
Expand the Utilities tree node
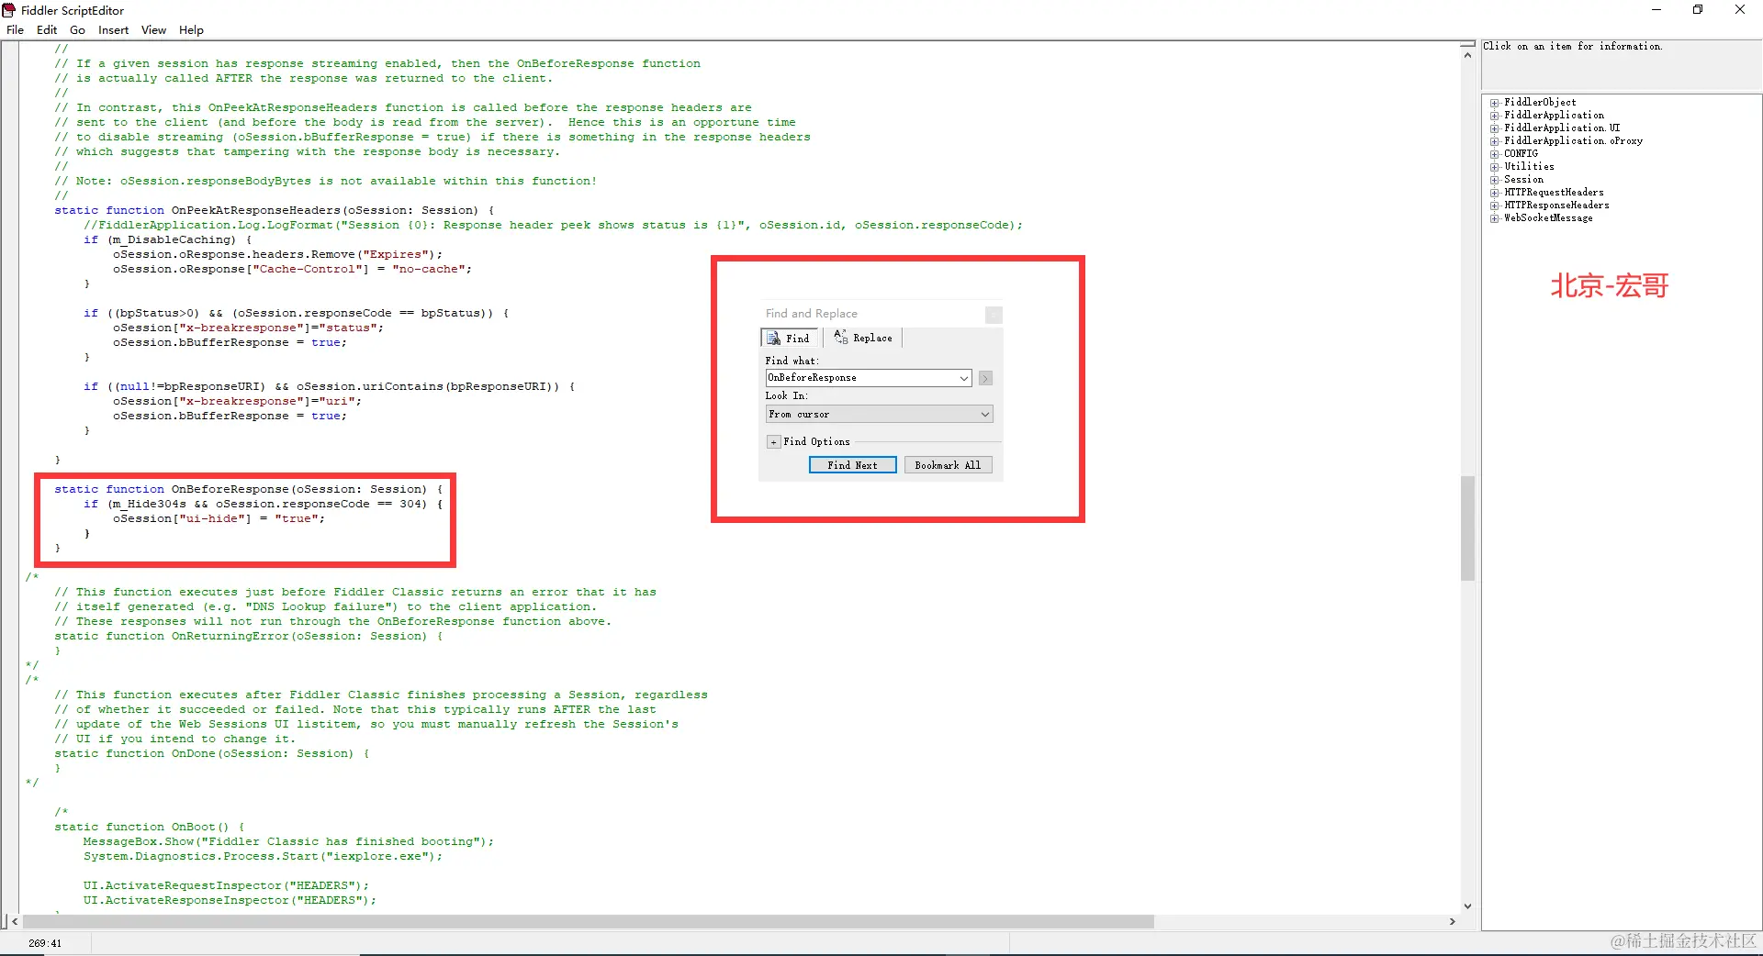coord(1495,167)
